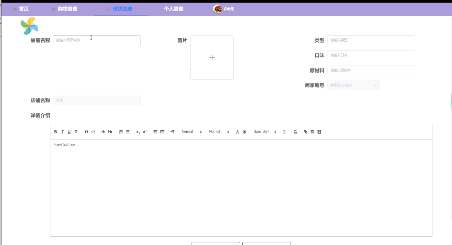
Task: Open the 商家编号 select box
Action: [x=353, y=85]
